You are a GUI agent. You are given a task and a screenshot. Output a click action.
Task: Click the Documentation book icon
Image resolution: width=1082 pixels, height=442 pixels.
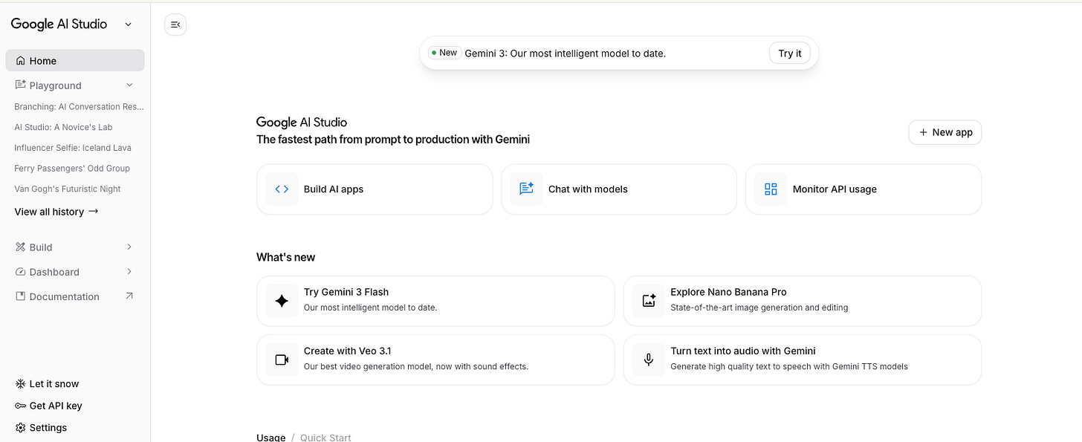point(20,296)
